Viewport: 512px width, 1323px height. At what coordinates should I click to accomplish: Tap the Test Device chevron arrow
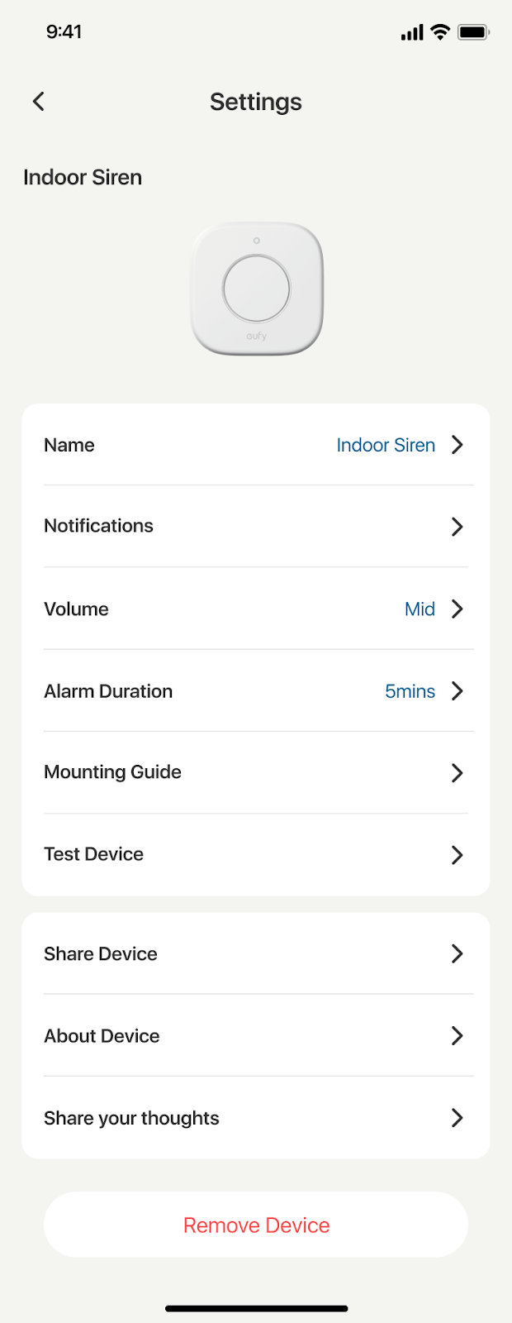[x=457, y=855]
